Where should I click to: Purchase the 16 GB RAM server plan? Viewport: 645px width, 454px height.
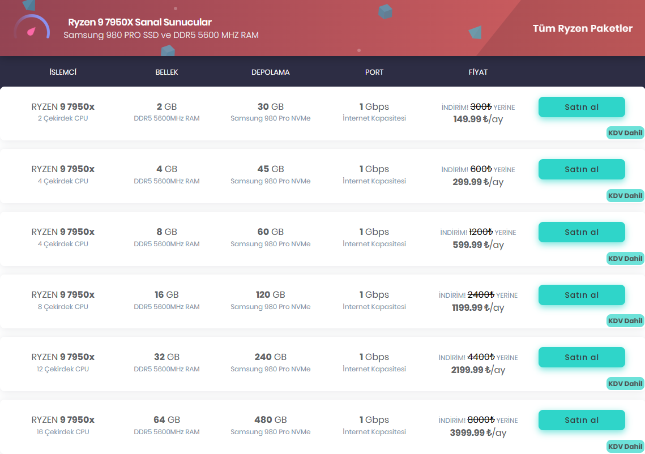(581, 295)
